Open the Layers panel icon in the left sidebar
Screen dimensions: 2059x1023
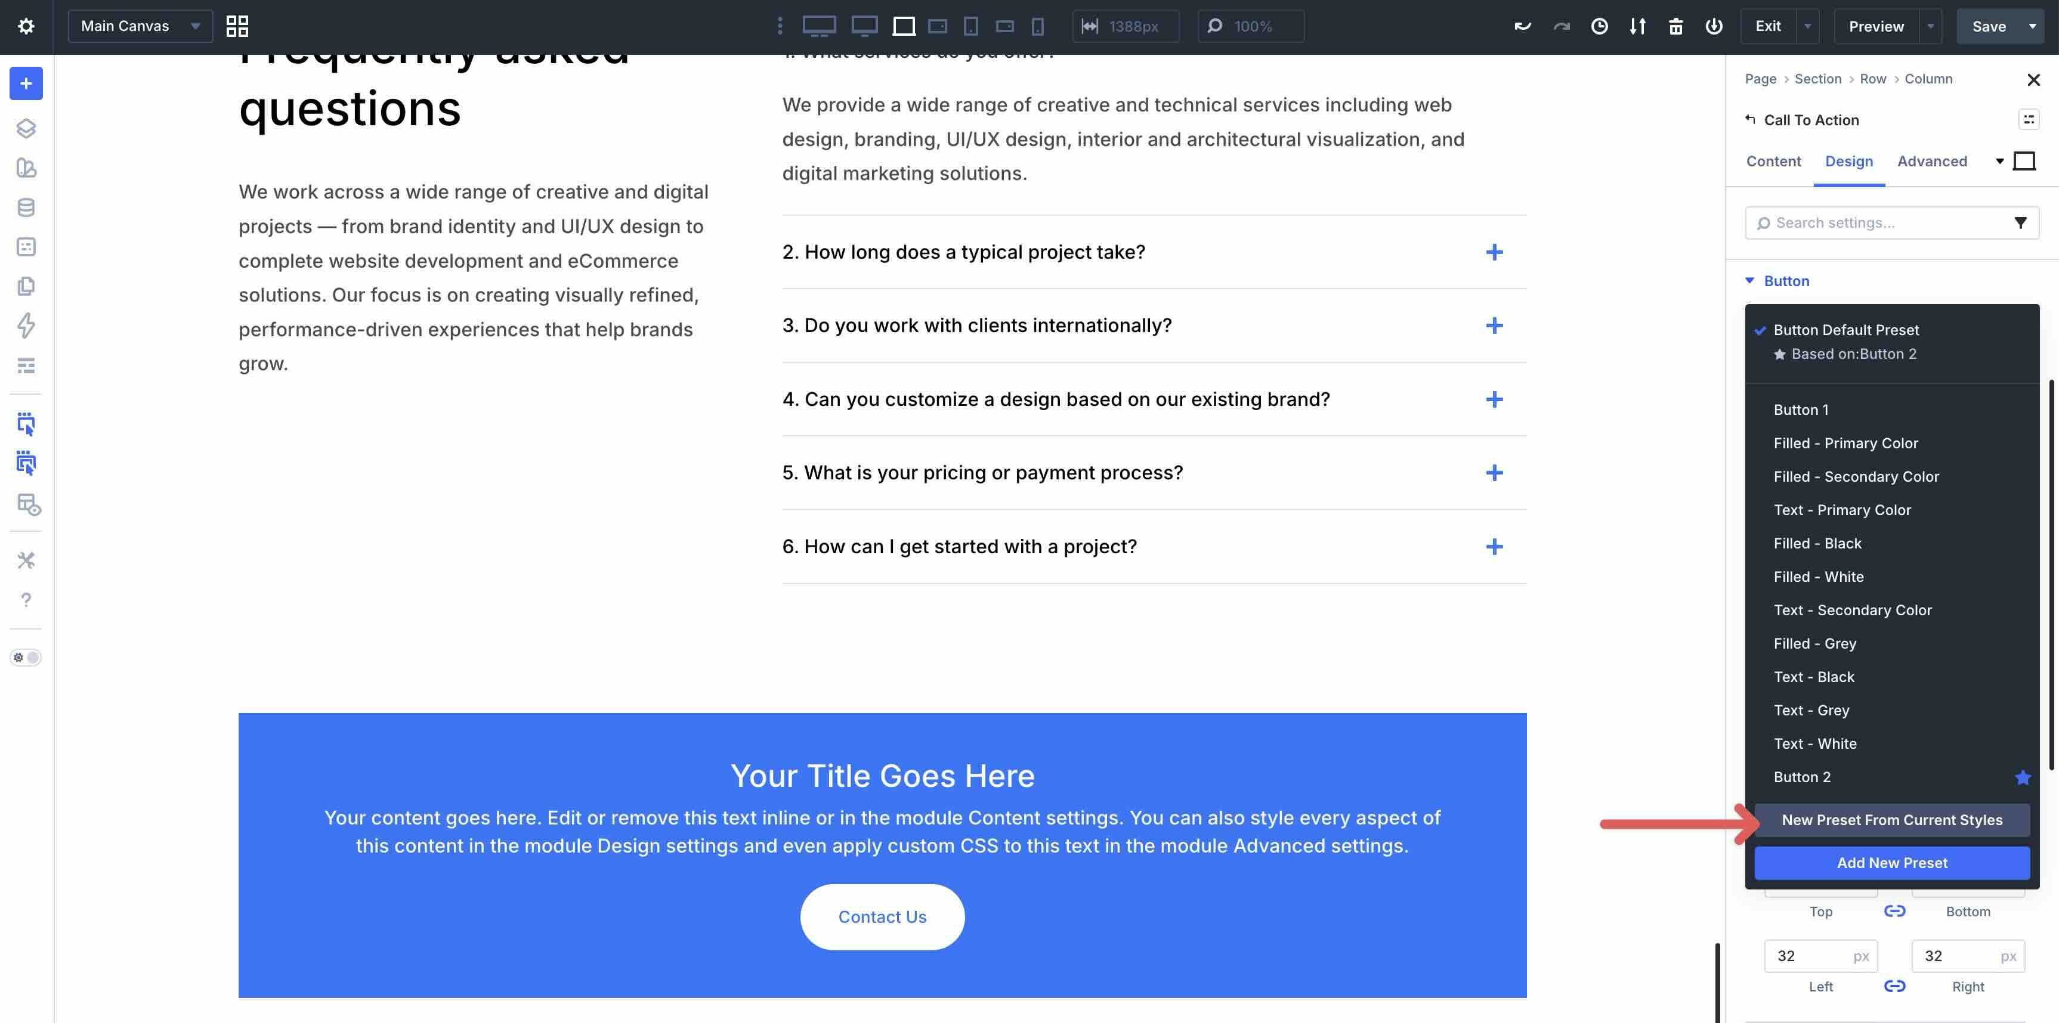(x=26, y=128)
